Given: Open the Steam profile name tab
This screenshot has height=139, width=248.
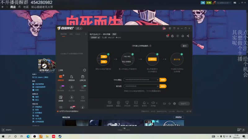Looking at the screenshot, I should (x=42, y=7).
